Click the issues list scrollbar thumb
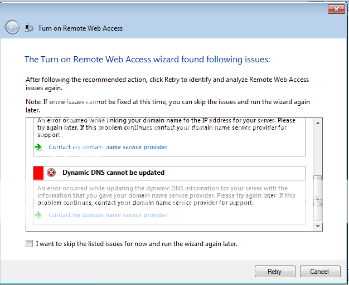Image resolution: width=349 pixels, height=285 pixels. click(x=318, y=198)
